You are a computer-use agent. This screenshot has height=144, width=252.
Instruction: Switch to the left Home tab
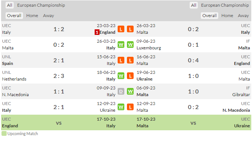[32, 16]
